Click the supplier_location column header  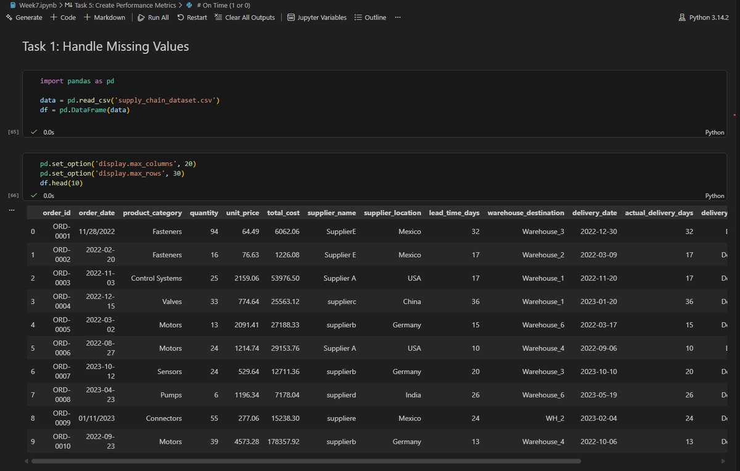coord(392,213)
